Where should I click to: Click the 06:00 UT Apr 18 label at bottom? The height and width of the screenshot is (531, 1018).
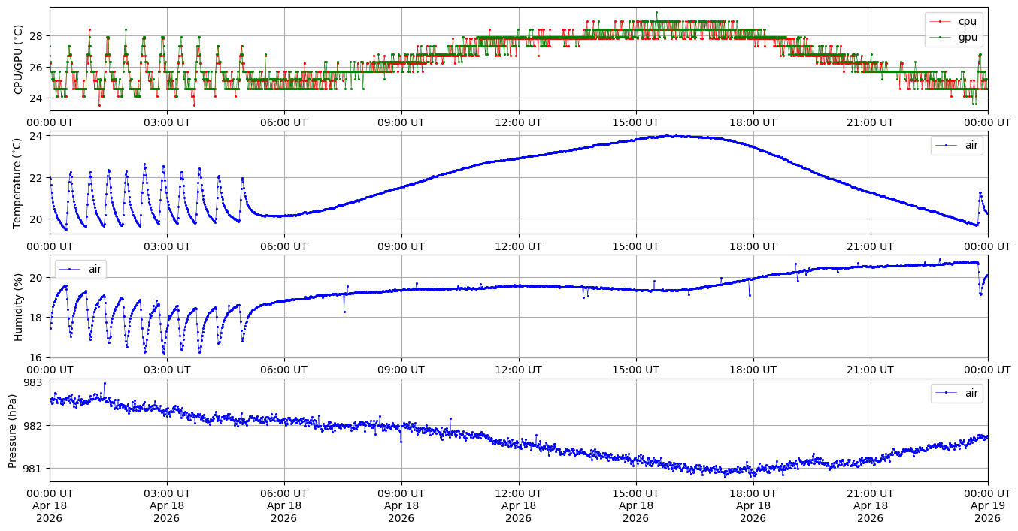click(283, 505)
